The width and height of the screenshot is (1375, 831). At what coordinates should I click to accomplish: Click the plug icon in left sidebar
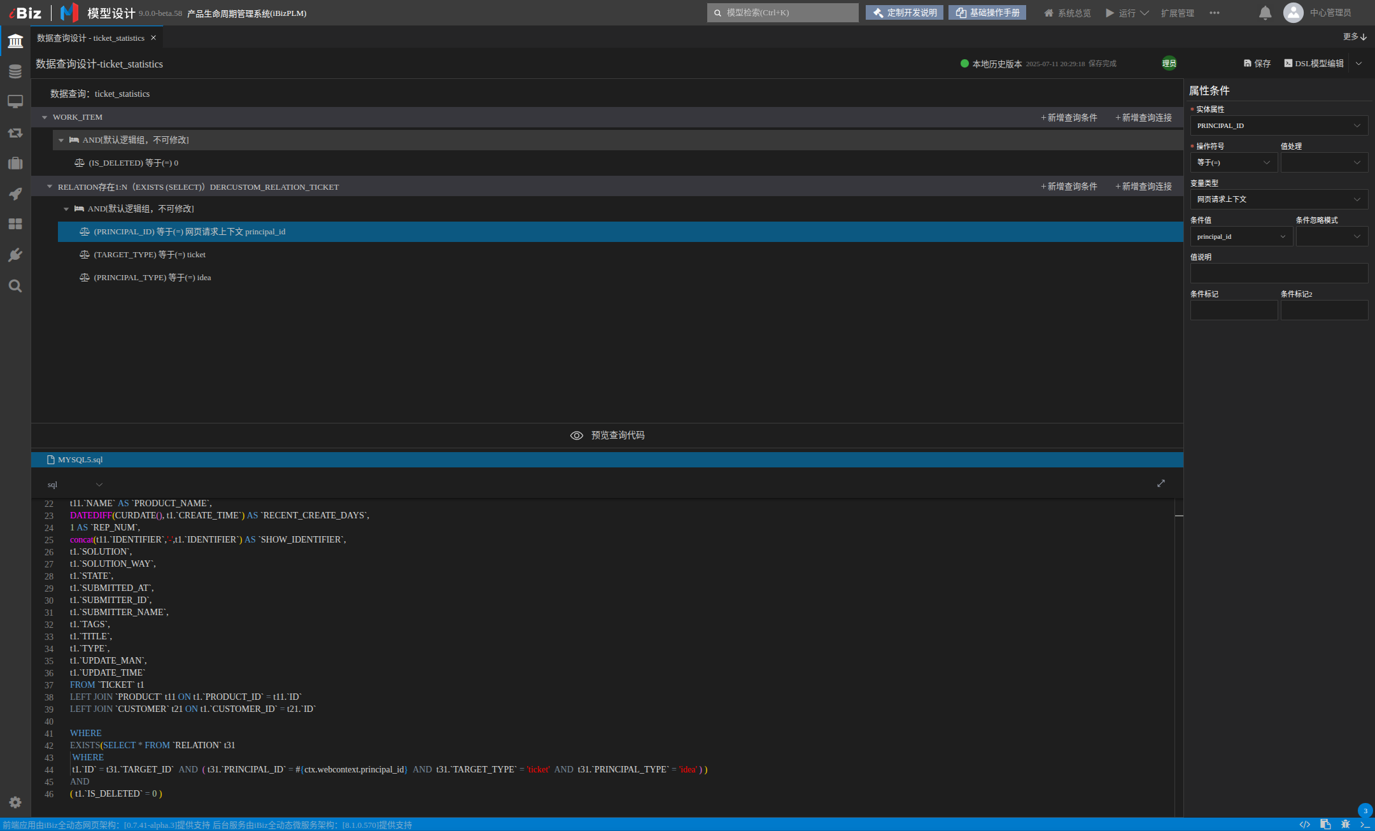pos(15,255)
